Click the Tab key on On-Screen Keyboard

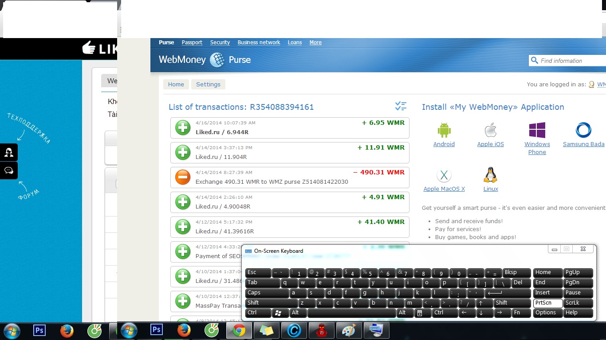263,283
